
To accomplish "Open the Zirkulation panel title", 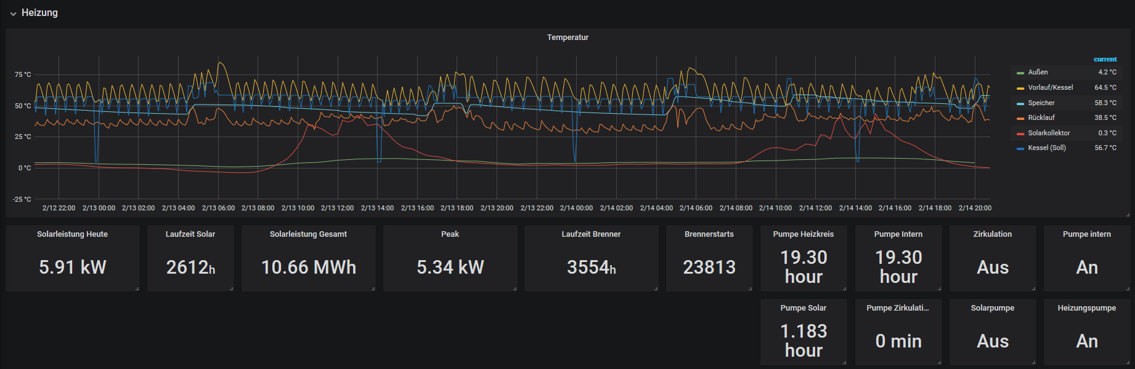I will (x=993, y=234).
